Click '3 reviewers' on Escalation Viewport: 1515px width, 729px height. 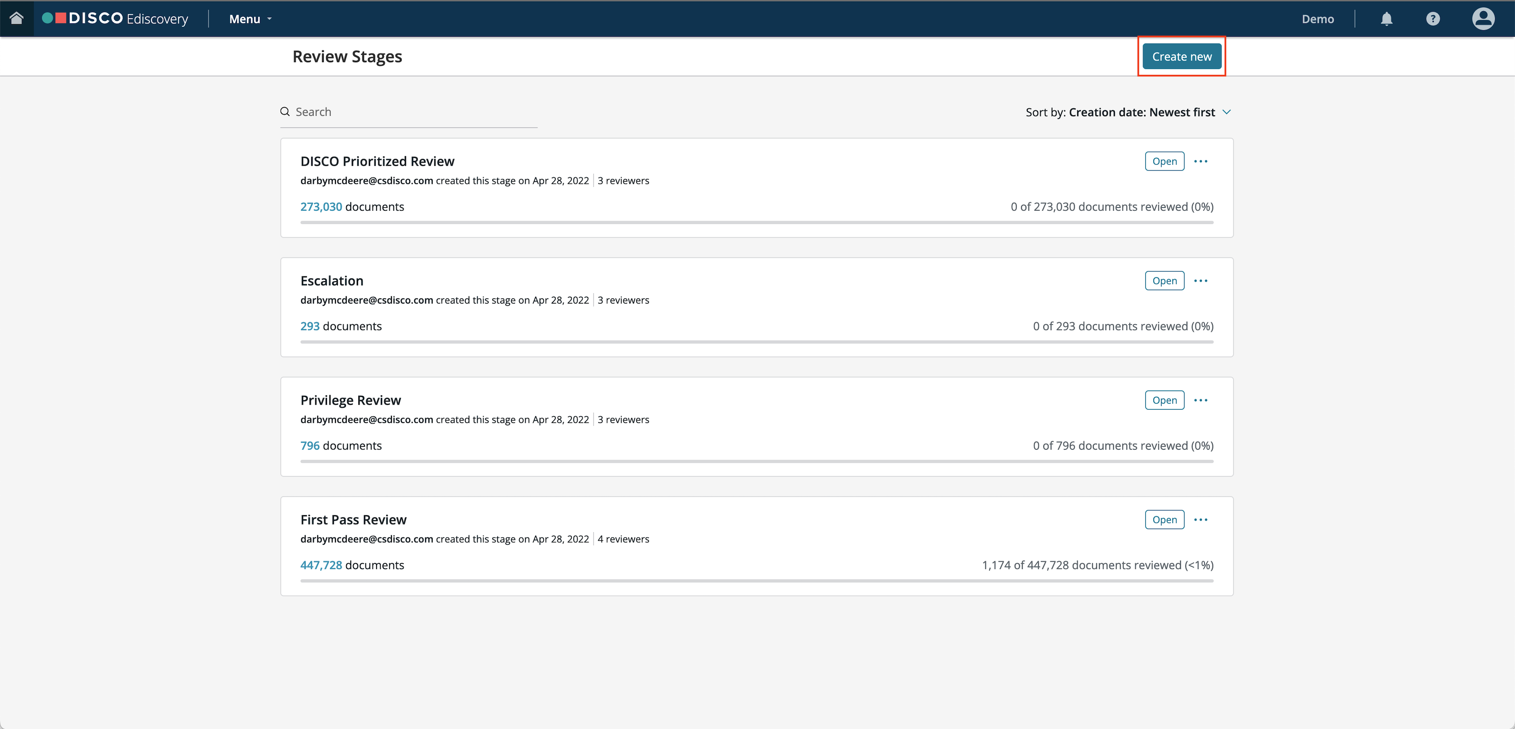623,300
